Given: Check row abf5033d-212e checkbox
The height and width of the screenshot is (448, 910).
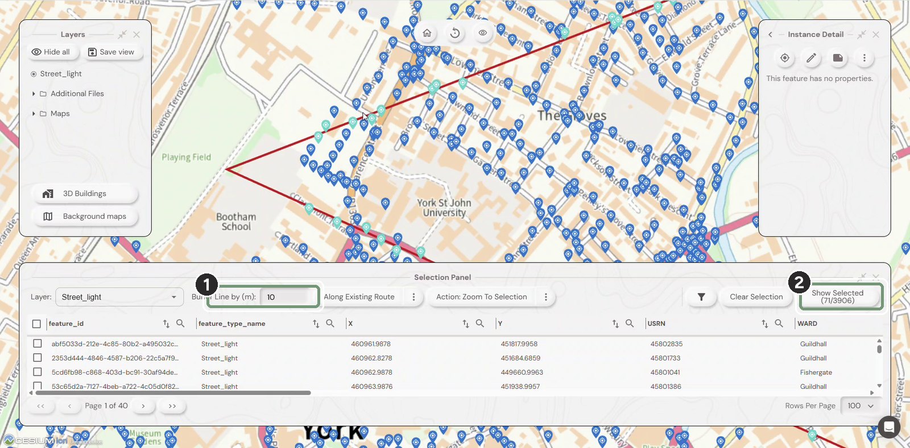Looking at the screenshot, I should 38,343.
